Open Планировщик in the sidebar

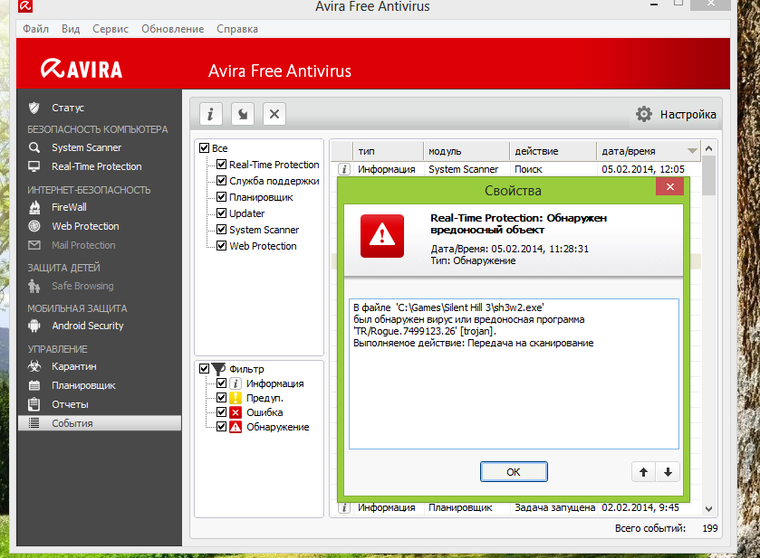[83, 385]
